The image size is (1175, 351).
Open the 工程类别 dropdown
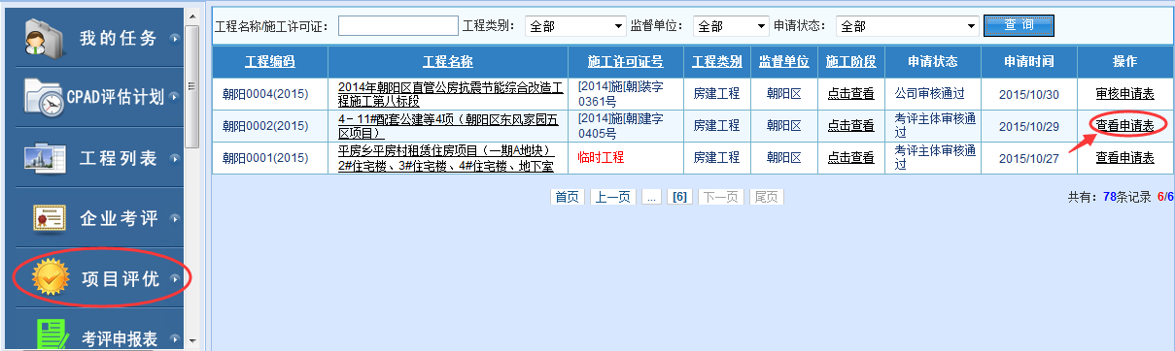pyautogui.click(x=575, y=25)
